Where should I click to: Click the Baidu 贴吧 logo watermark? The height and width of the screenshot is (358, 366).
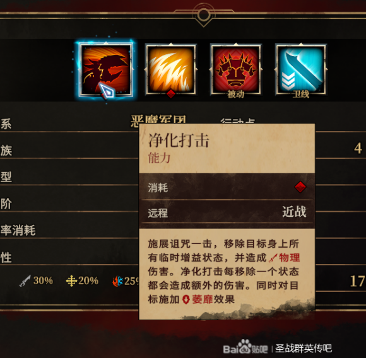245,347
